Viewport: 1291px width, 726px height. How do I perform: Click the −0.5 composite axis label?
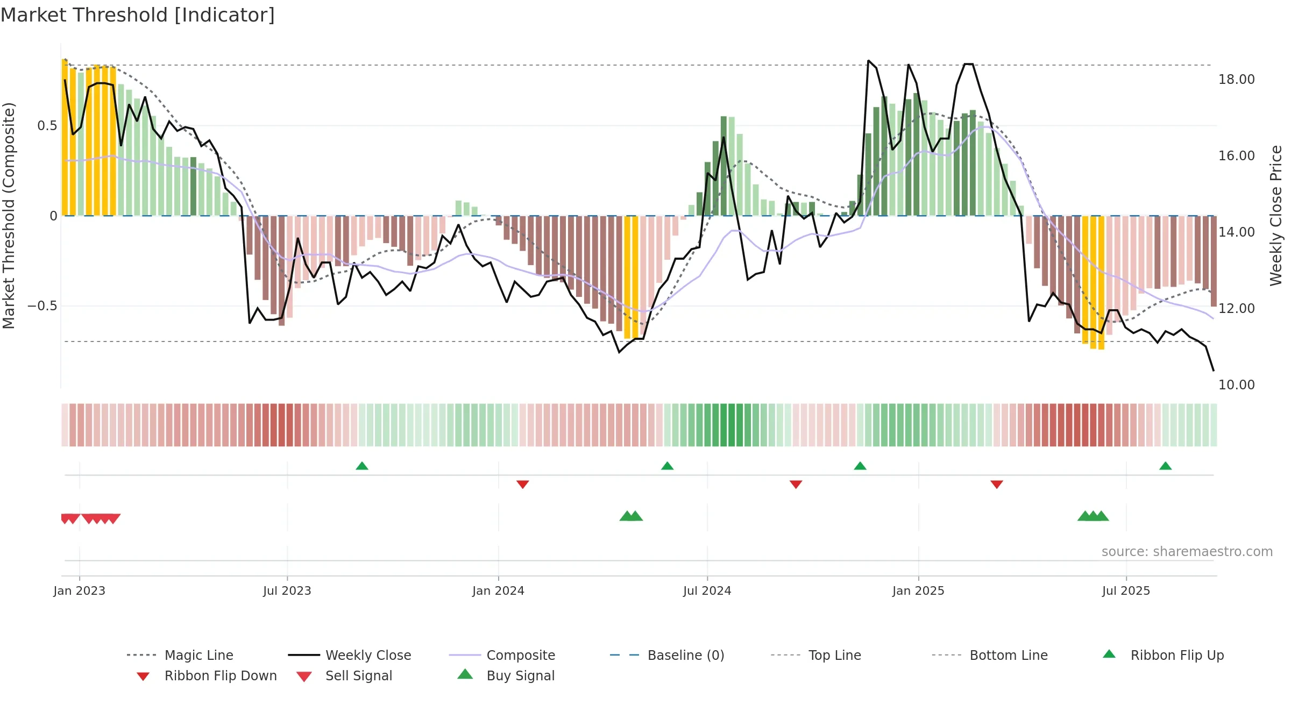[x=42, y=306]
